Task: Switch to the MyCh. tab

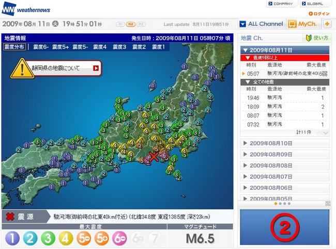Action: click(302, 24)
